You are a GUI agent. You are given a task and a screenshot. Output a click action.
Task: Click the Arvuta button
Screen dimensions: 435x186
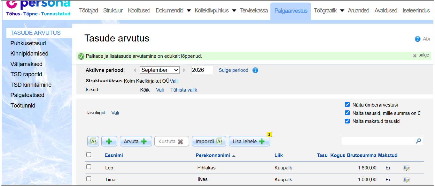point(136,141)
